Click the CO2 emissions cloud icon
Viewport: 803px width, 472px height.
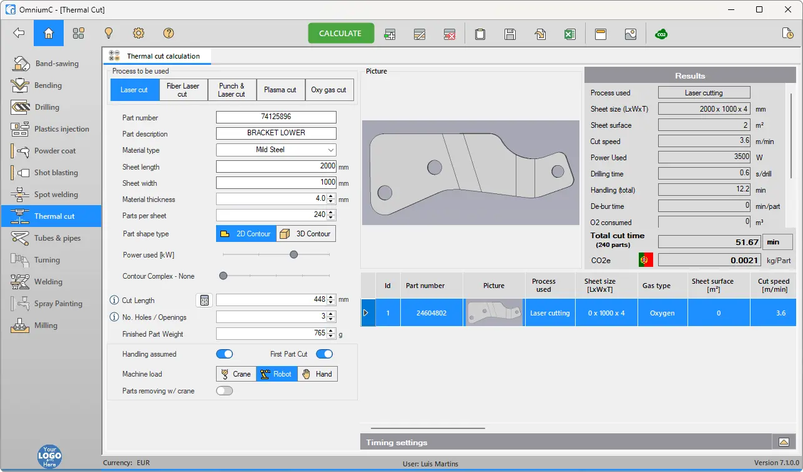[661, 34]
